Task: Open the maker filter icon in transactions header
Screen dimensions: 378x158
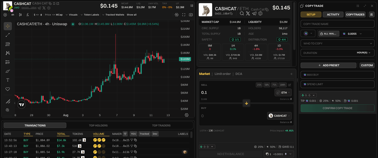Action: point(125,134)
